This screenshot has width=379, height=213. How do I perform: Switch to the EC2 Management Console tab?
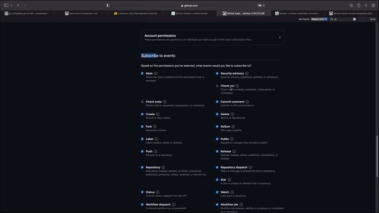point(136,14)
